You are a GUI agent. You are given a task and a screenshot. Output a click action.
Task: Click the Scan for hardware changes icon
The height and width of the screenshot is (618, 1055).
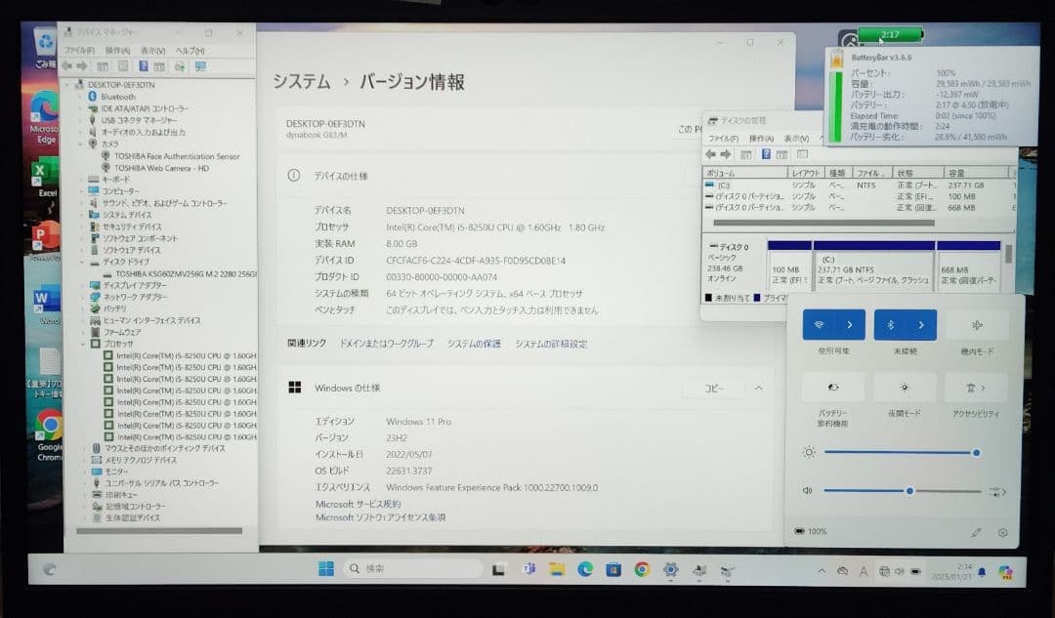[199, 66]
